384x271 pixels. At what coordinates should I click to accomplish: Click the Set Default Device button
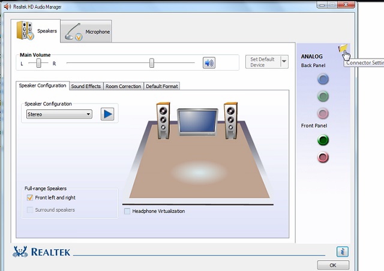tap(262, 62)
